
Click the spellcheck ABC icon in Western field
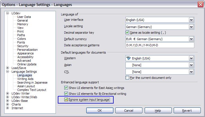click(128, 58)
